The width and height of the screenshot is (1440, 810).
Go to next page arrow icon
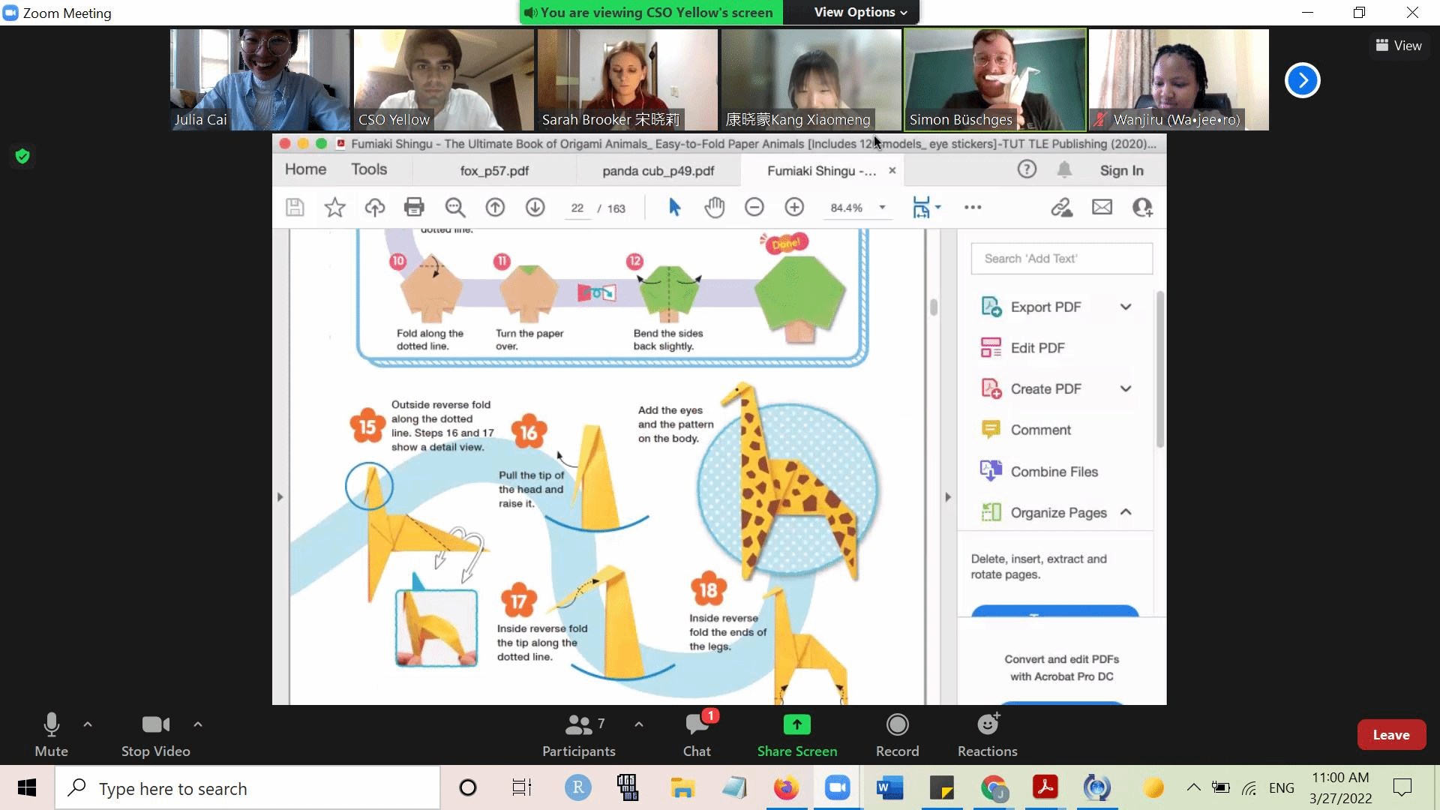pos(535,208)
